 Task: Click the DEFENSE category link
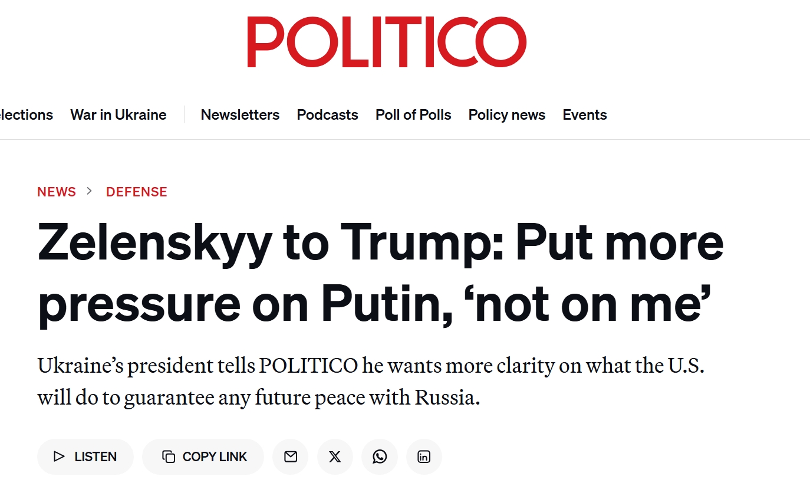point(137,192)
